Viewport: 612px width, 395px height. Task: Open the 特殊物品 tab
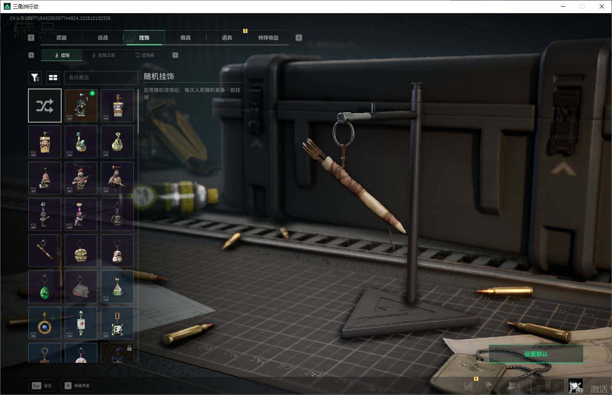268,38
